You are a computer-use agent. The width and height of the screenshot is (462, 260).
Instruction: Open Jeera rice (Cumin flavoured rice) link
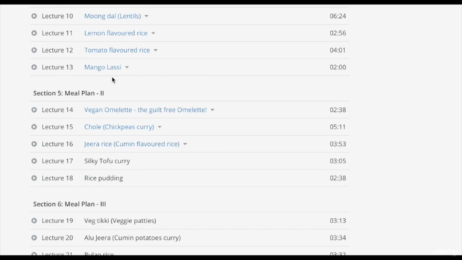(131, 144)
